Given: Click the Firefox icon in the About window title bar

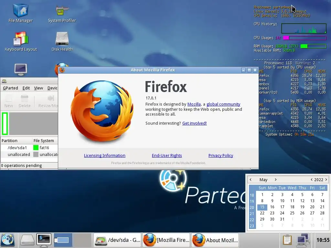Looking at the screenshot, I should click(x=62, y=70).
